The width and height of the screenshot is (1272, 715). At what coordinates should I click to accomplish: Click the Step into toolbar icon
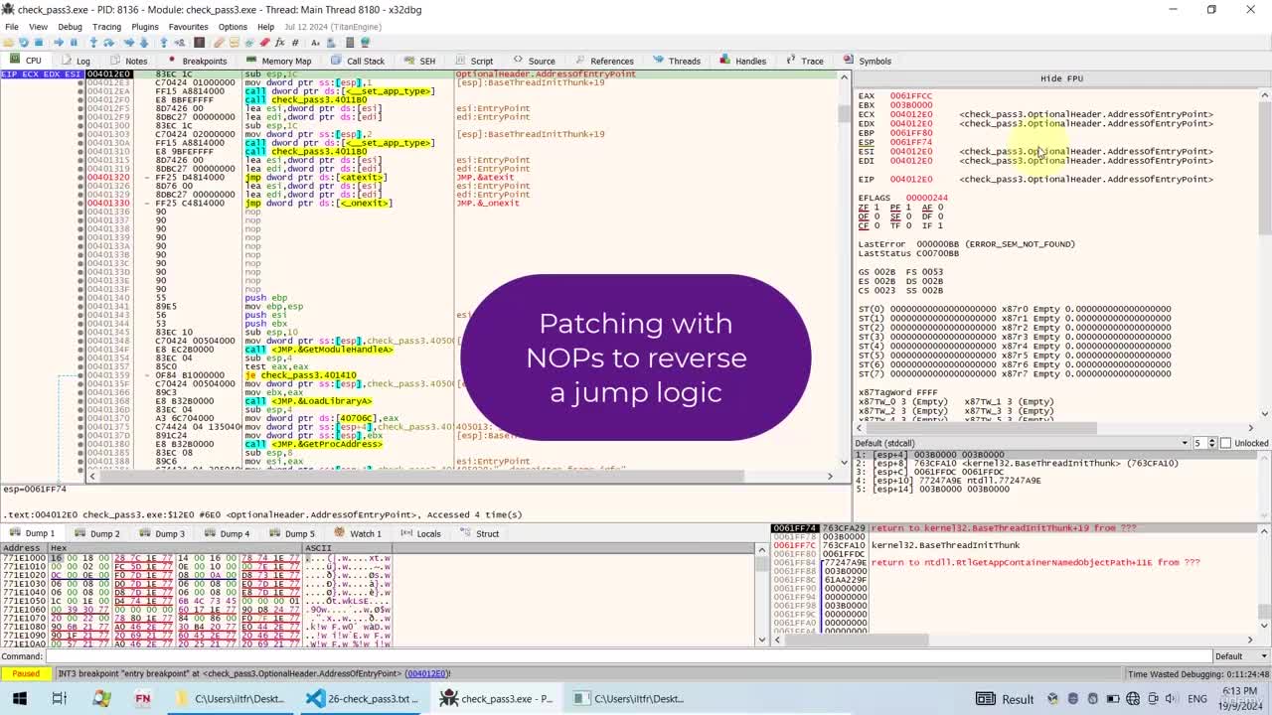coord(93,43)
